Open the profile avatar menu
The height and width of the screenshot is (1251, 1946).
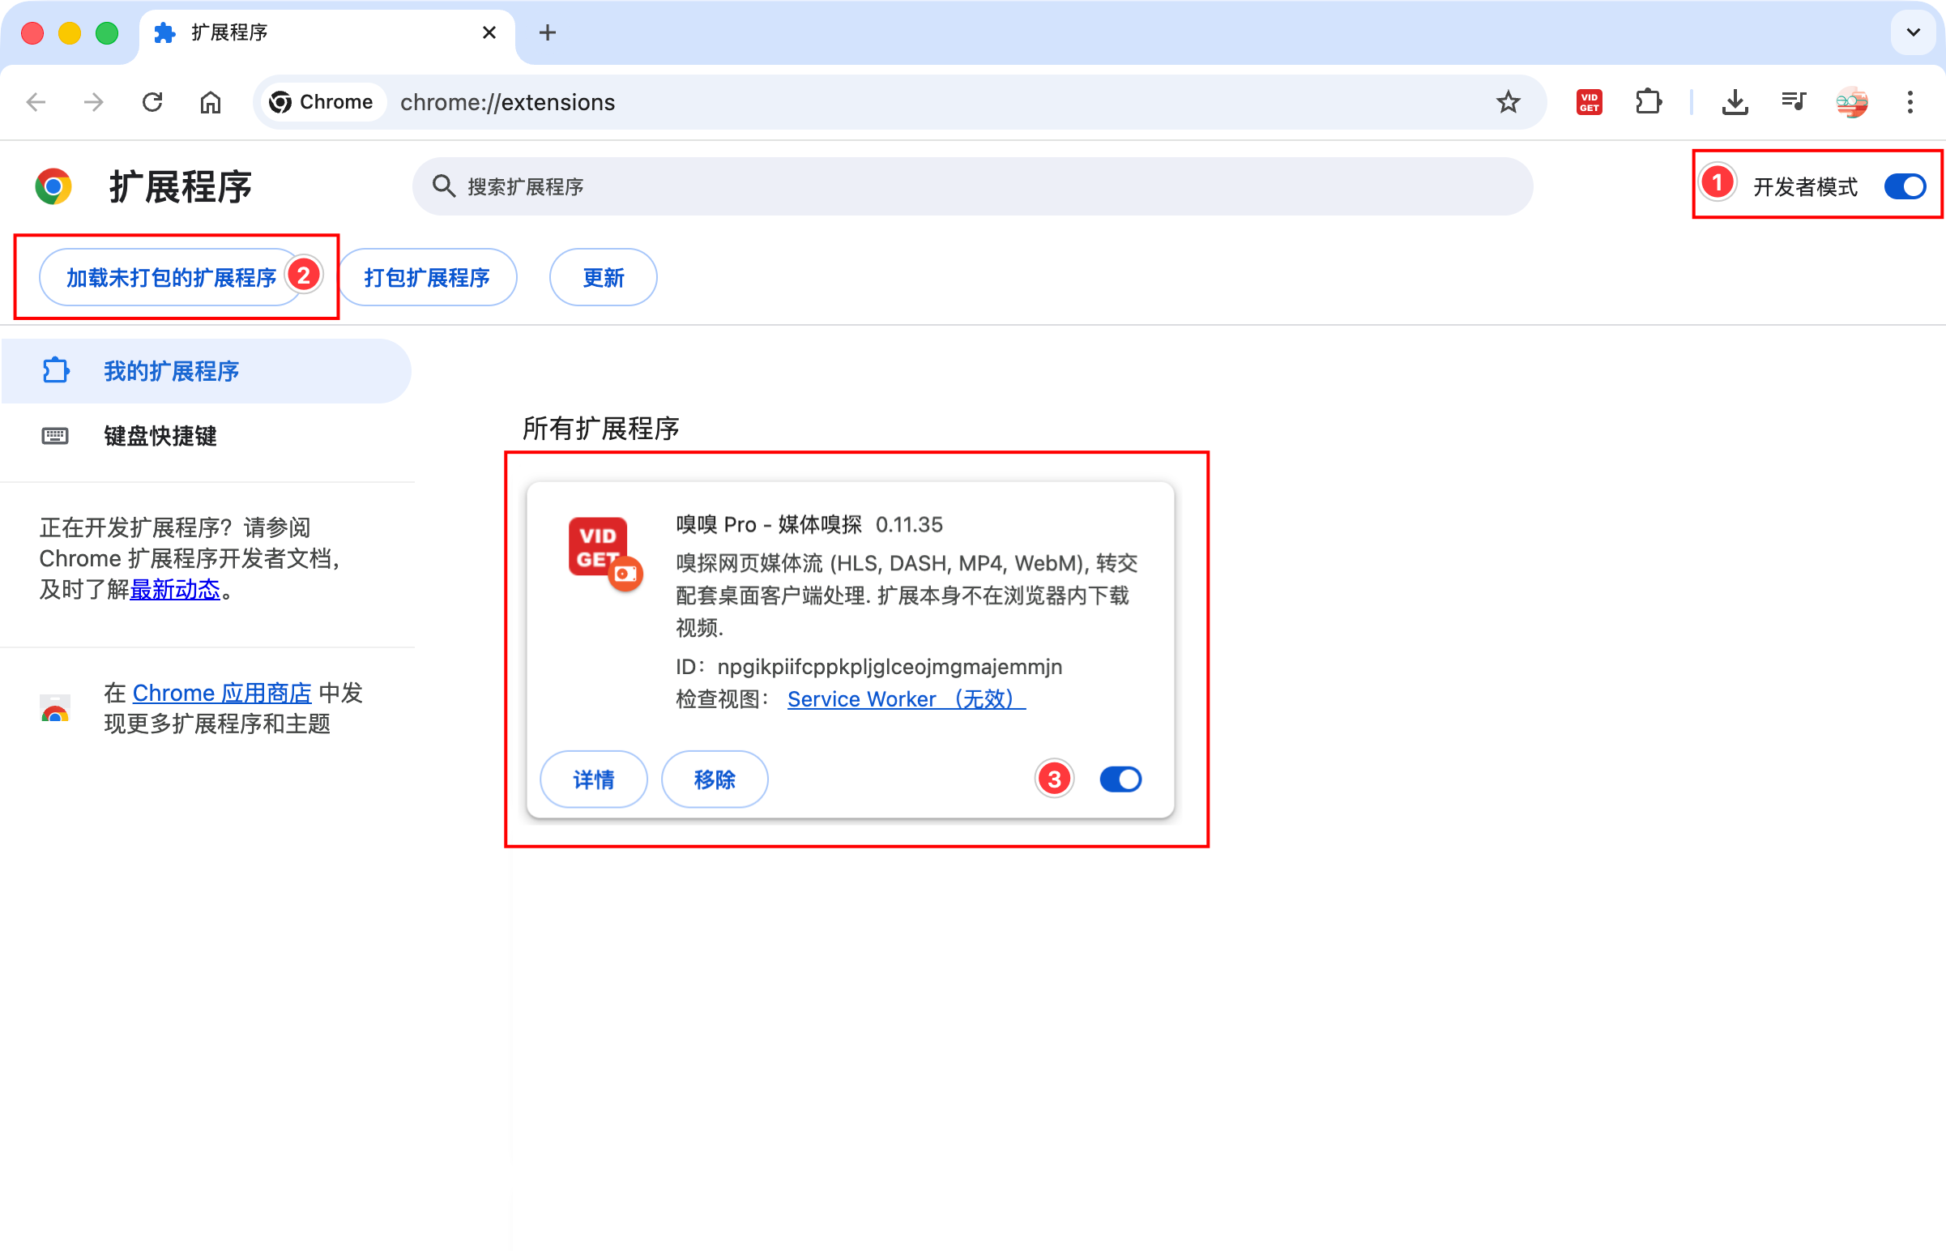1852,102
